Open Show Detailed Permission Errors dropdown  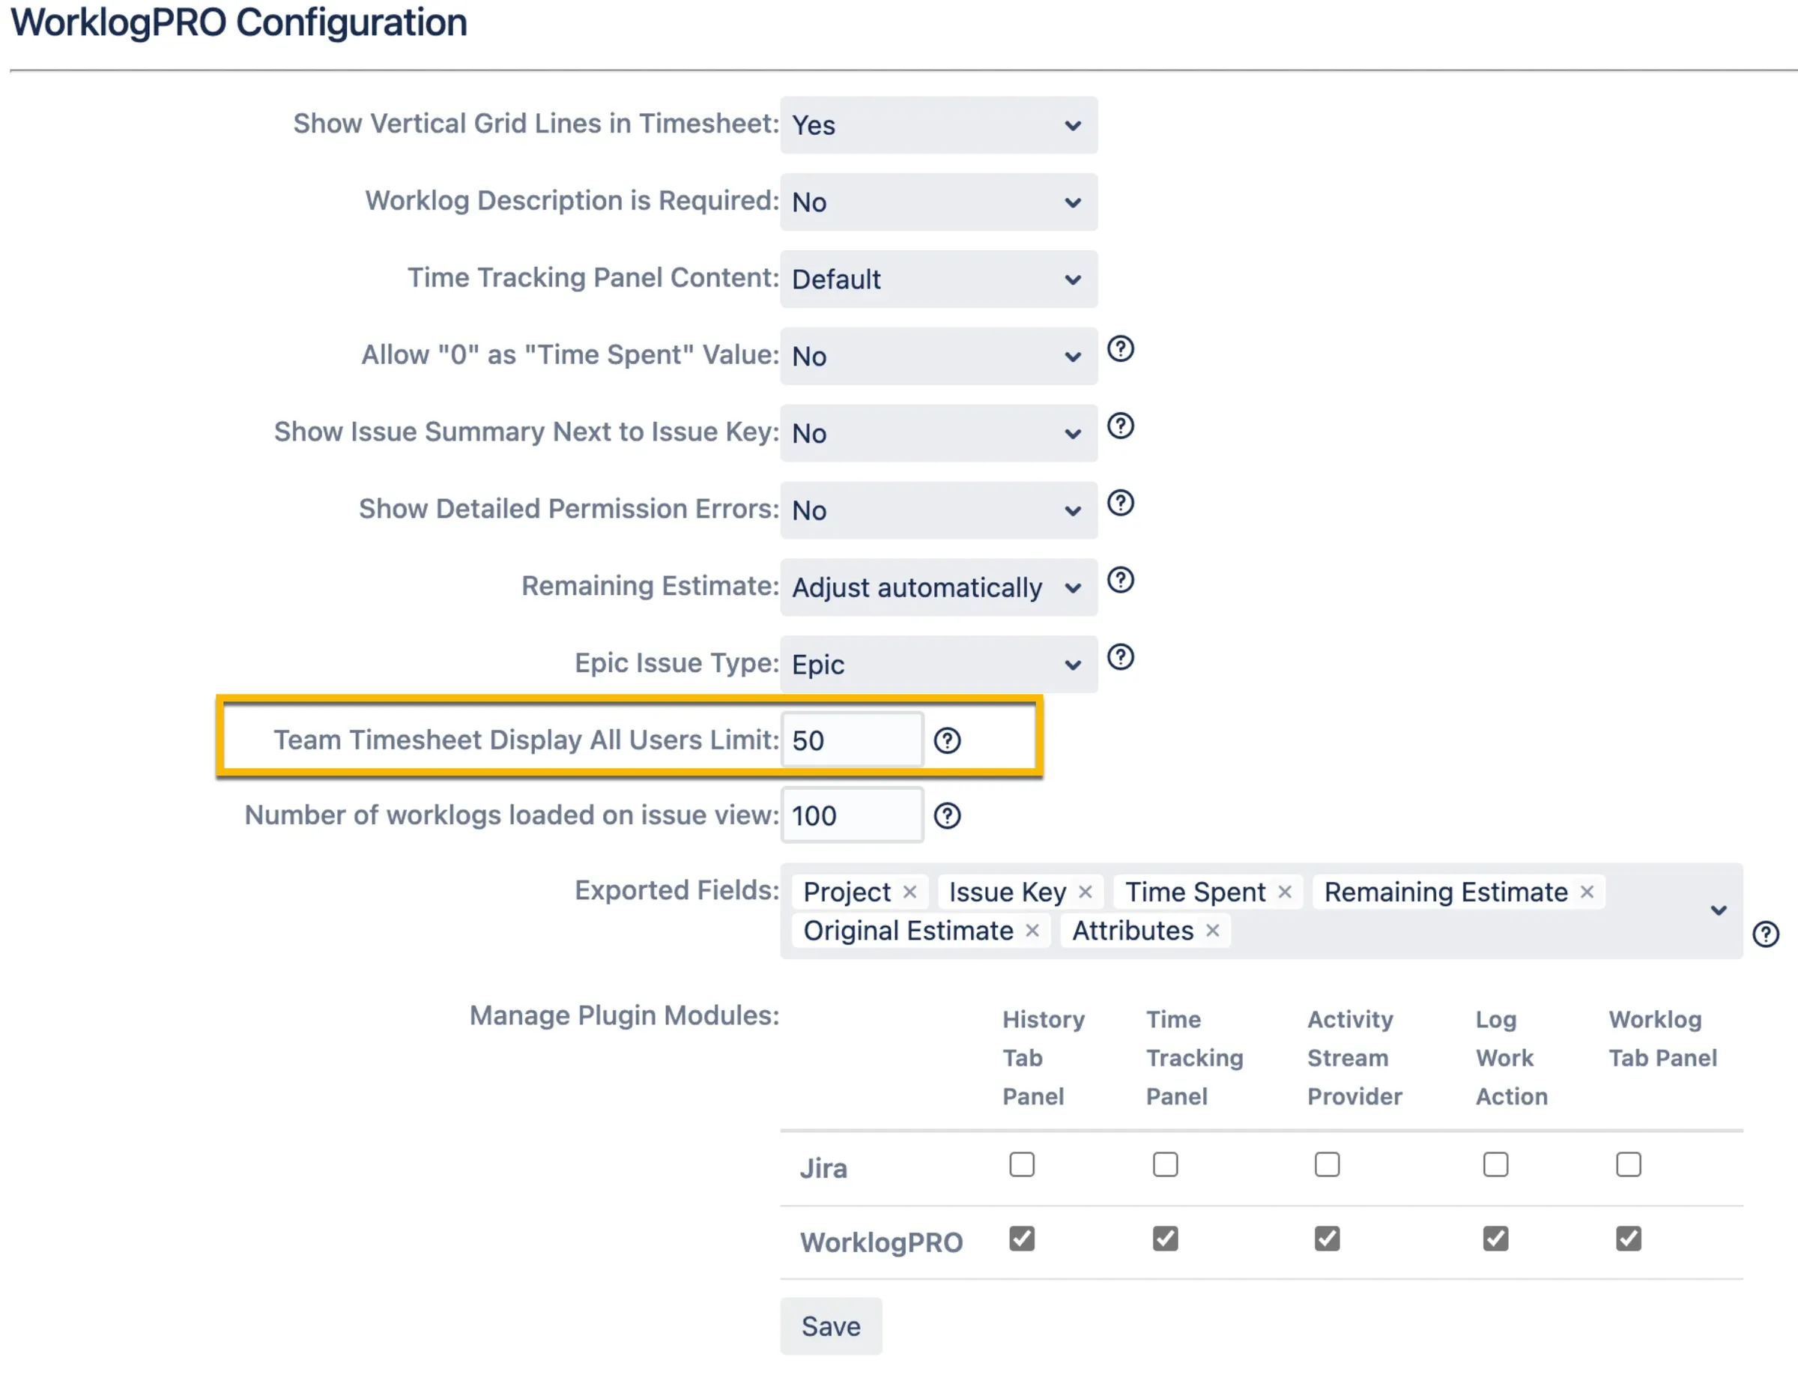[939, 510]
